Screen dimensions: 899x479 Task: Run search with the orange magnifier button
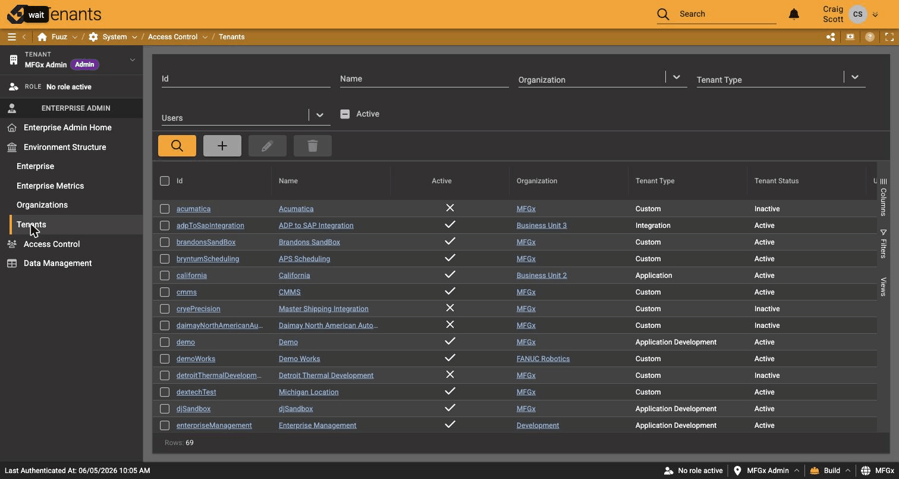click(177, 146)
